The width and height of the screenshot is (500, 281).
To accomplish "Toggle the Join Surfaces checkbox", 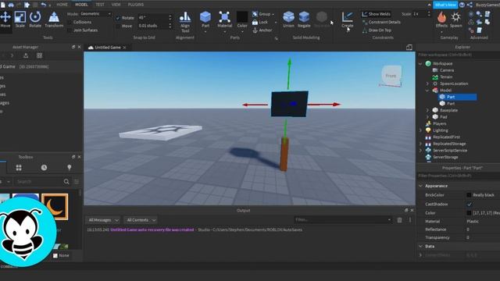I will coord(70,30).
